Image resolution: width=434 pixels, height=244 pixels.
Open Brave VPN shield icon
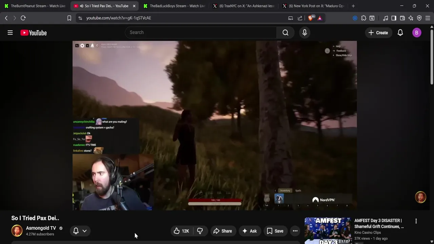point(419,18)
